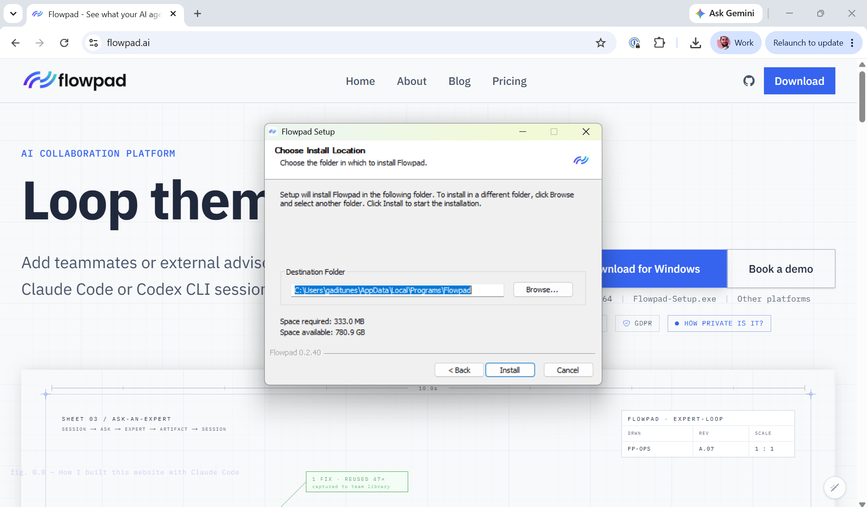Close the Flowpad Setup dialog
Viewport: 867px width, 507px height.
(586, 132)
